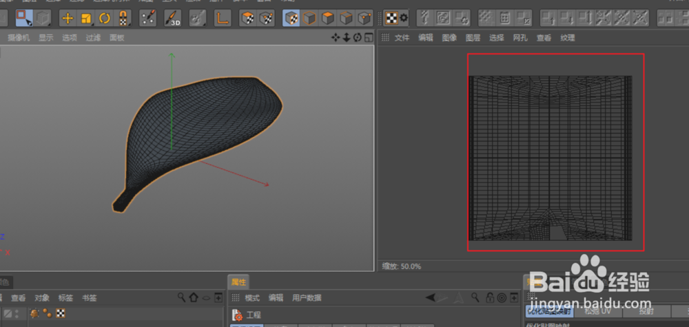689x327 pixels.
Task: Toggle object visibility dots in manager
Action: click(17, 313)
